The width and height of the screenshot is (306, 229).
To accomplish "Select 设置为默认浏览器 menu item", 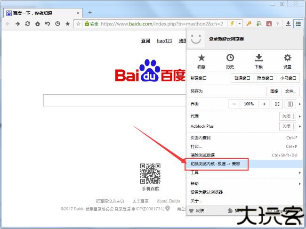I will pyautogui.click(x=244, y=192).
